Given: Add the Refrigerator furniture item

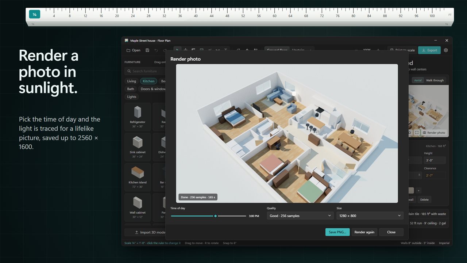Looking at the screenshot, I should click(x=138, y=117).
